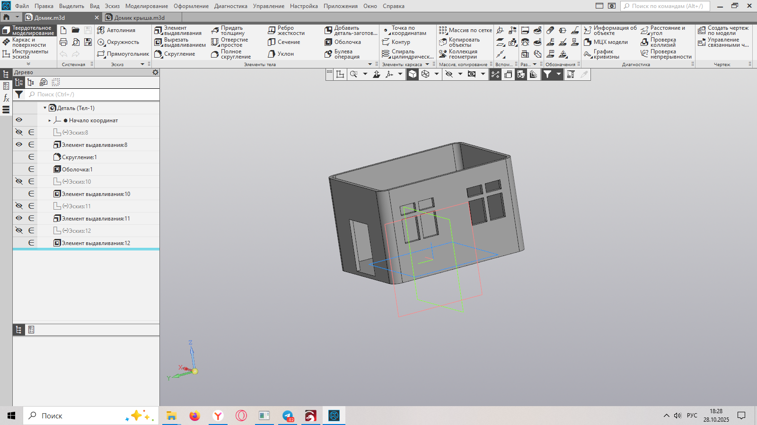Collapse the Деталь (Тел-1) tree node

(45, 108)
